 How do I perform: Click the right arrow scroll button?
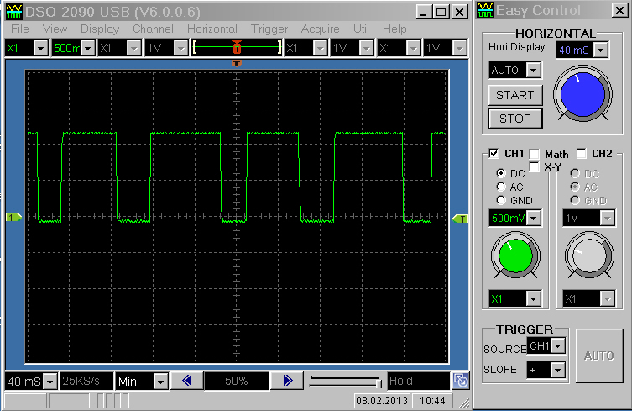pyautogui.click(x=287, y=381)
